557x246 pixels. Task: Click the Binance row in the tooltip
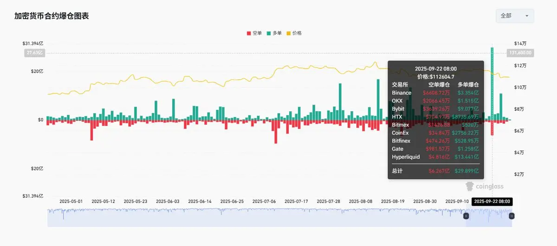click(435, 93)
